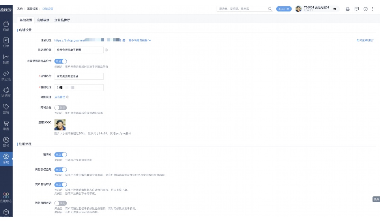Click the help question mark icon in header
380x222 pixels.
[365, 9]
